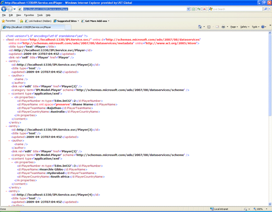Click the Add to Favorites Bar icon
The image size is (272, 212).
tap(21, 21)
